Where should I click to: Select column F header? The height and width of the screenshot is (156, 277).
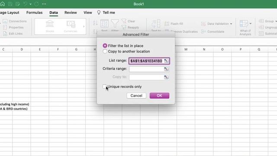58,49
